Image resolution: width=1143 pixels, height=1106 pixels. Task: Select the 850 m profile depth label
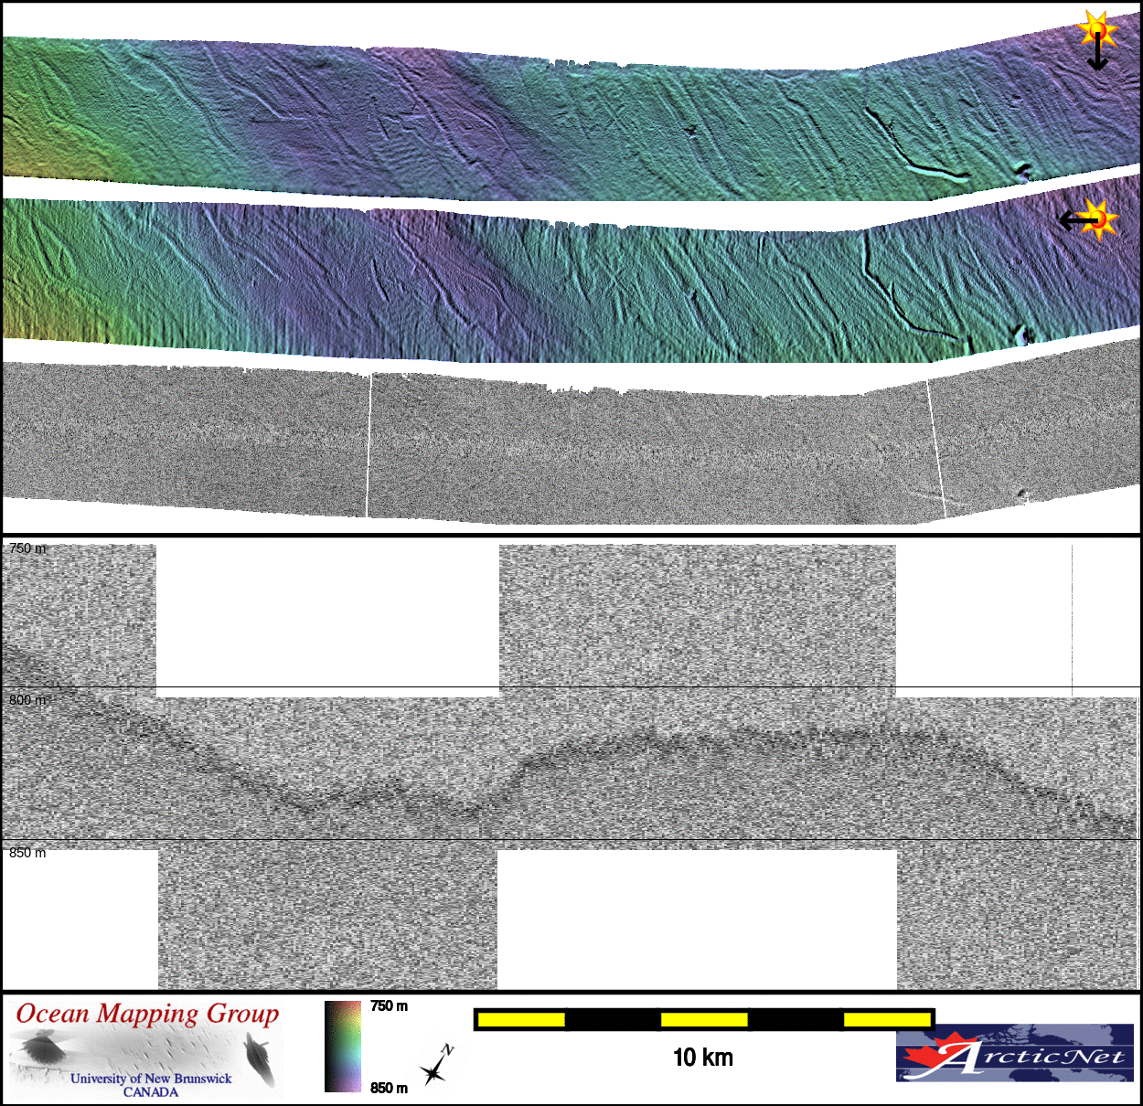coord(27,853)
